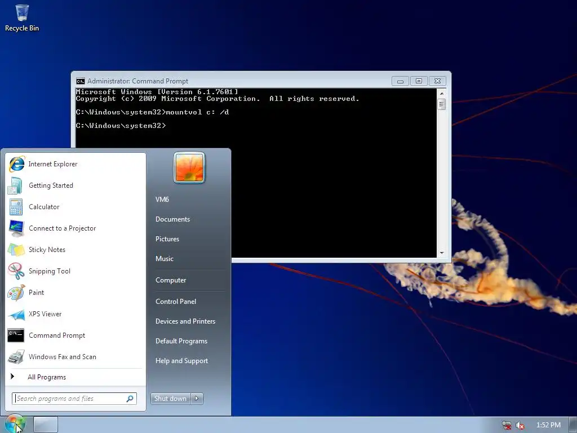This screenshot has width=577, height=433.
Task: Click the Show desktop taskbar strip
Action: (572, 425)
